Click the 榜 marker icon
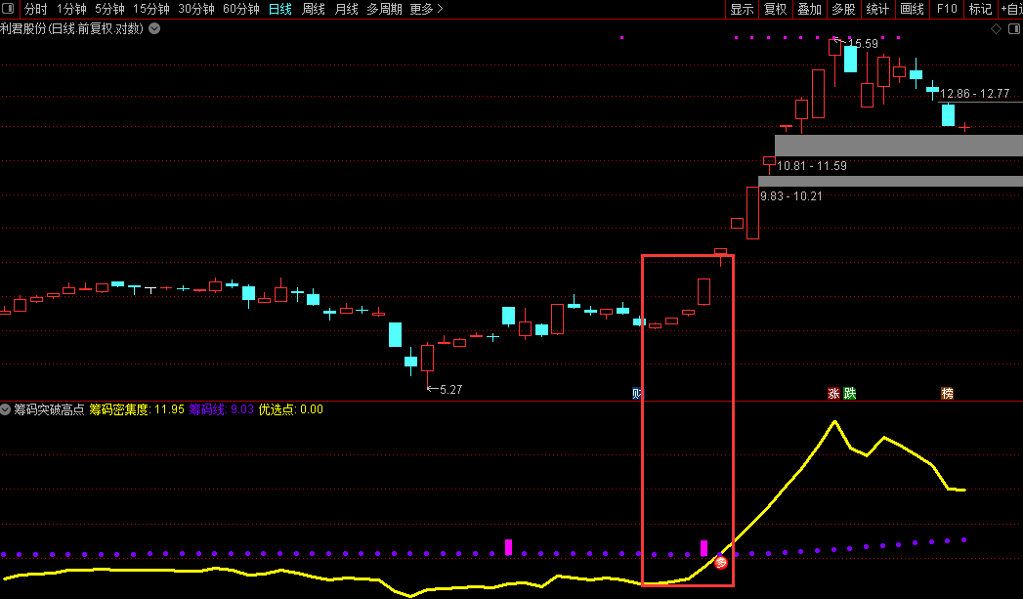 [948, 393]
